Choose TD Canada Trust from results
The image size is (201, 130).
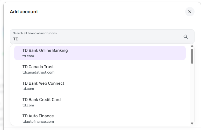tap(38, 67)
